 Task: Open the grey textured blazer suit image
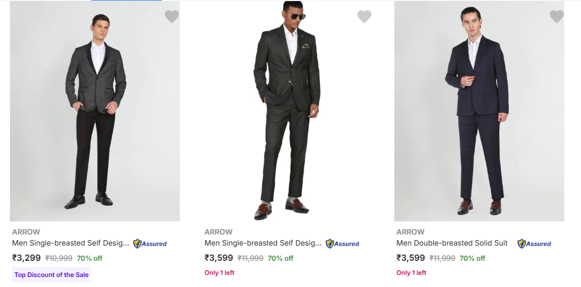click(95, 111)
